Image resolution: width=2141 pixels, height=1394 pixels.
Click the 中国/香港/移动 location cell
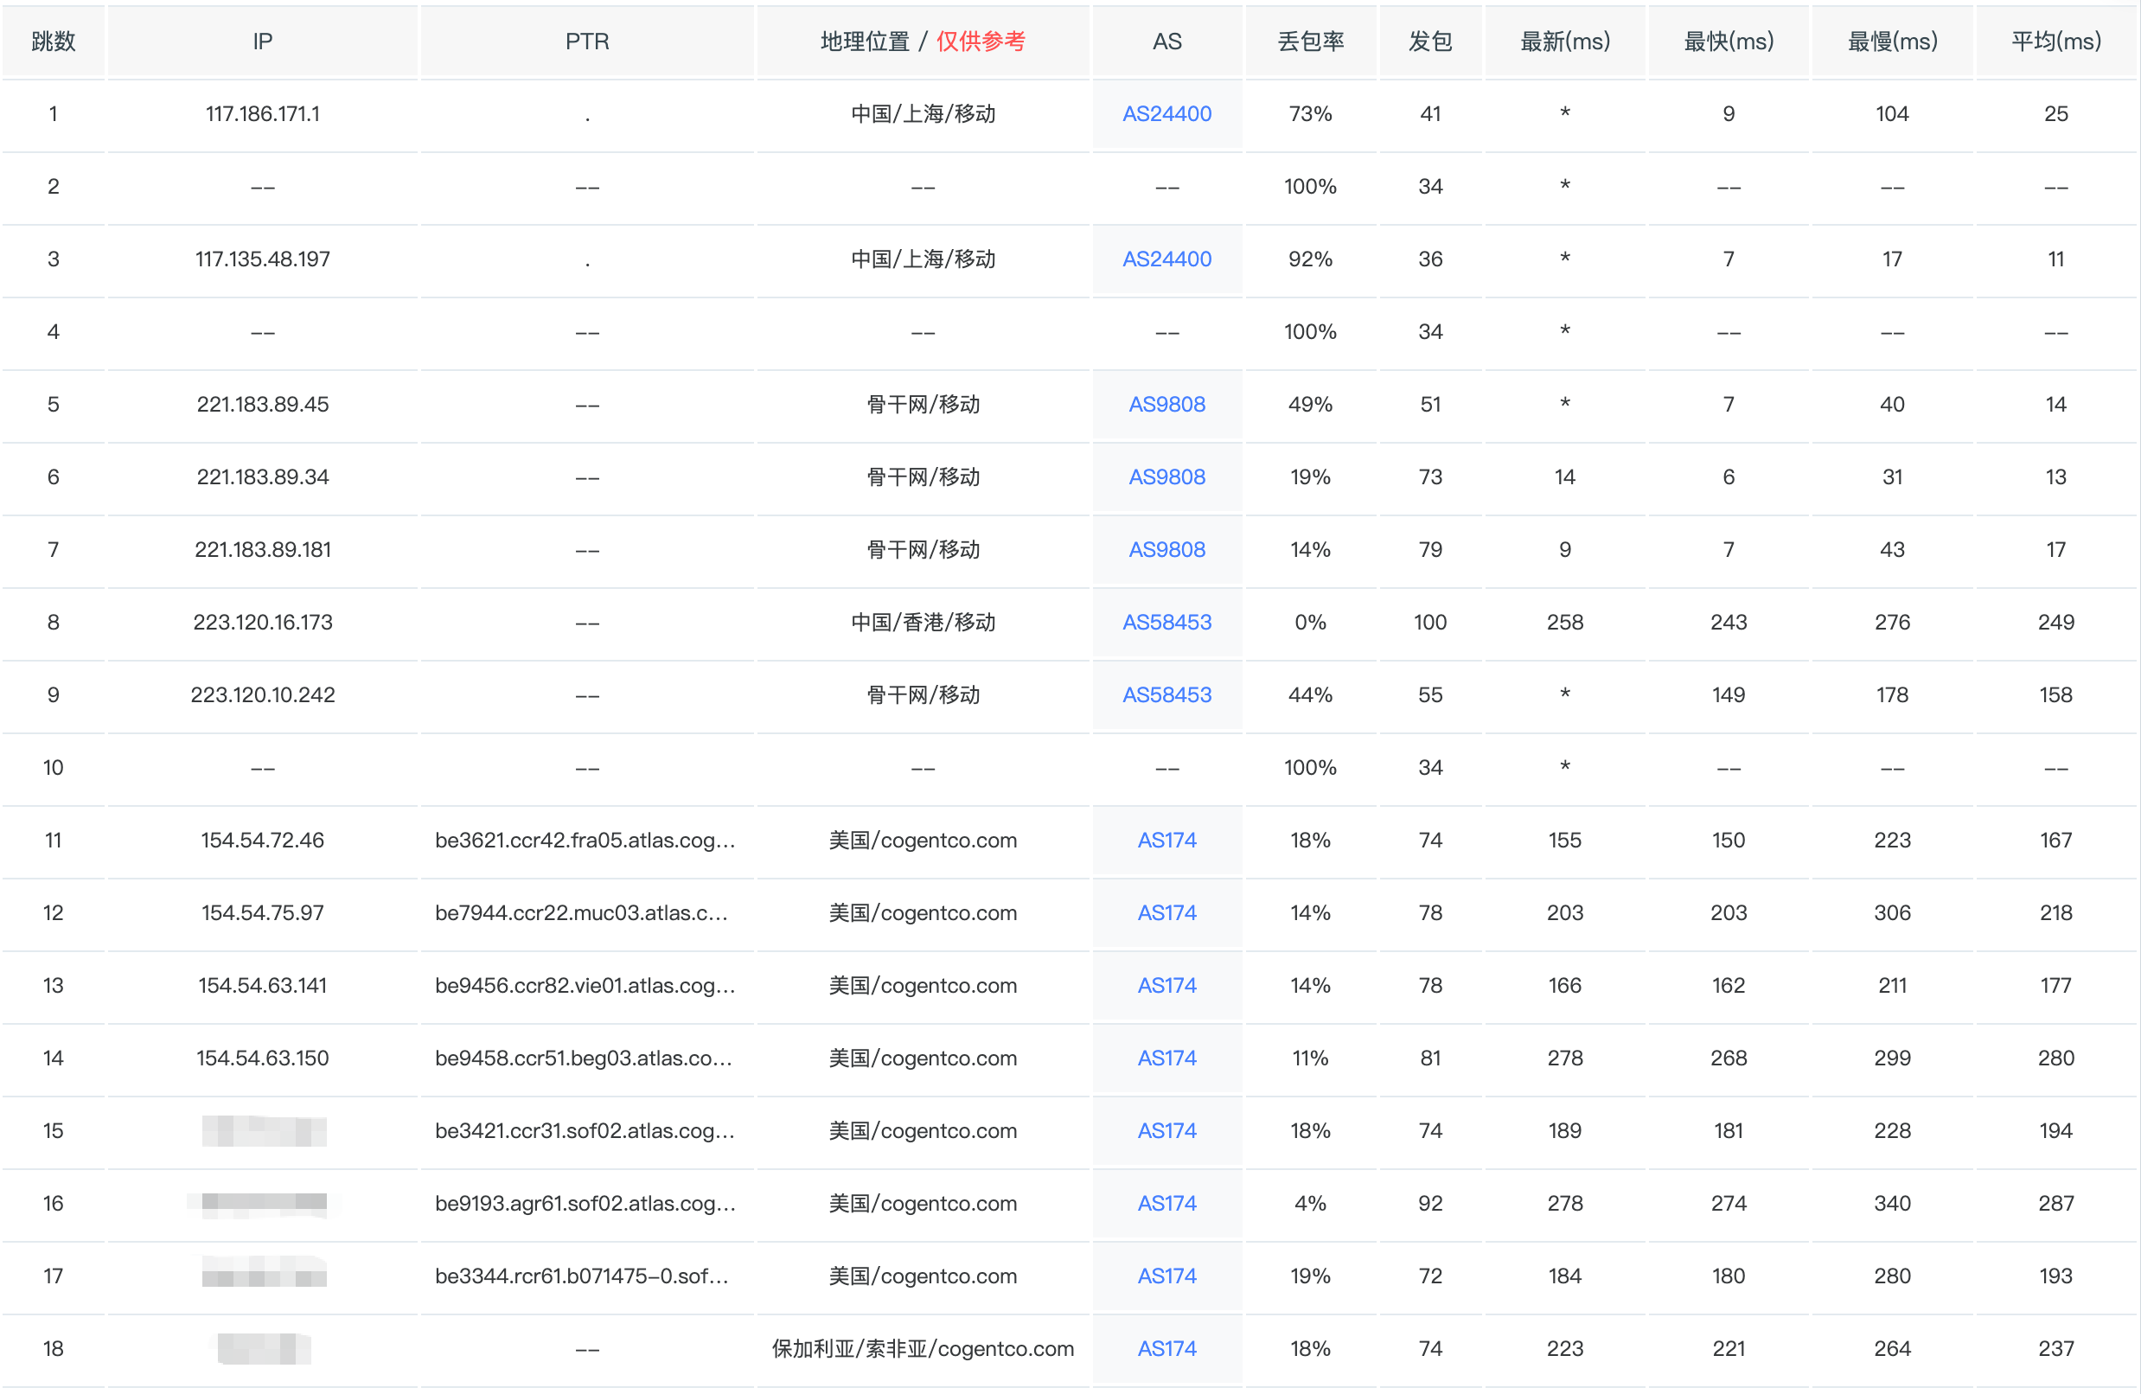coord(922,623)
